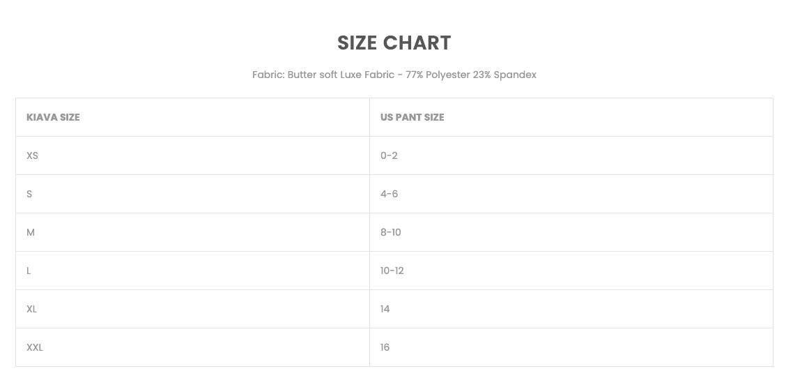Click the pant size 14 cell
The image size is (786, 387).
coord(385,309)
